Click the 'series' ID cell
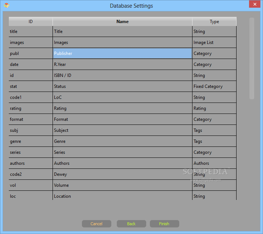This screenshot has height=234, width=263. [x=31, y=152]
